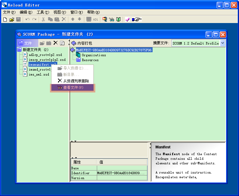The height and width of the screenshot is (196, 239).
Task: Select the imsmd_rootv1 xsd file
Action: [40, 69]
